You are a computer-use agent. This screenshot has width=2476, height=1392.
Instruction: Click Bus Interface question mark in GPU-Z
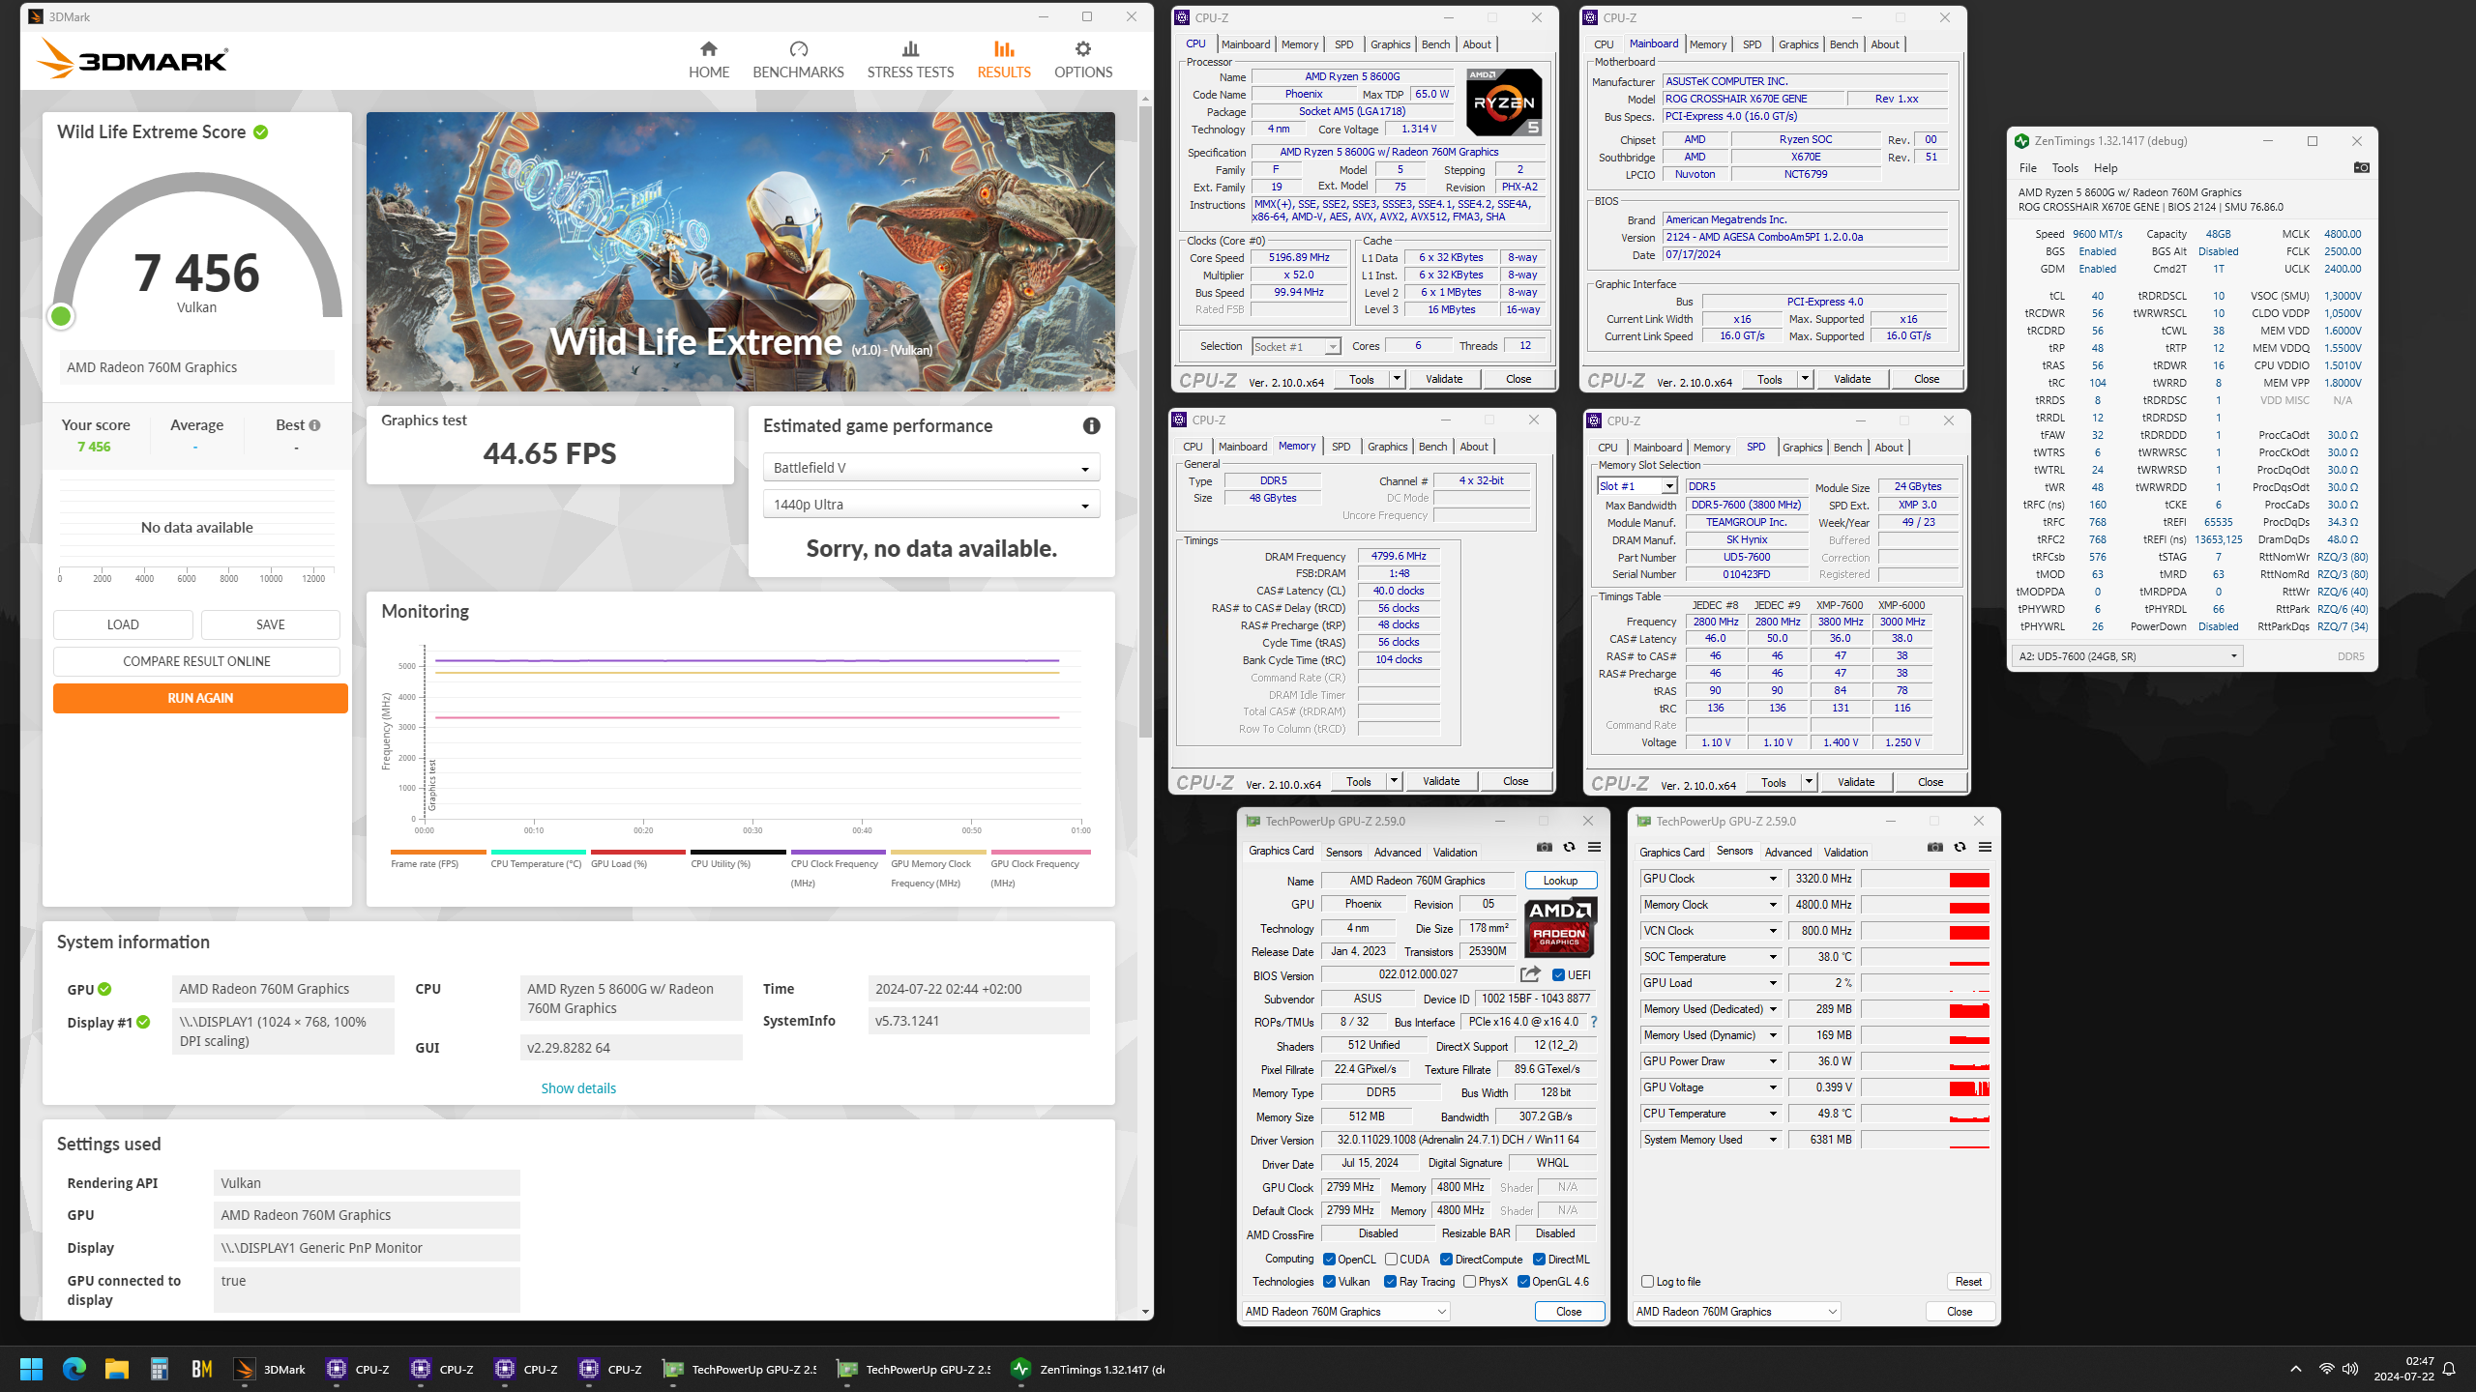(1594, 1022)
